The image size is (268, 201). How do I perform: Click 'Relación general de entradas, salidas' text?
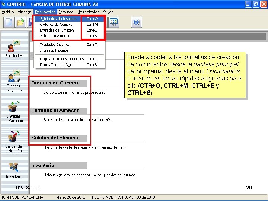tap(90, 175)
